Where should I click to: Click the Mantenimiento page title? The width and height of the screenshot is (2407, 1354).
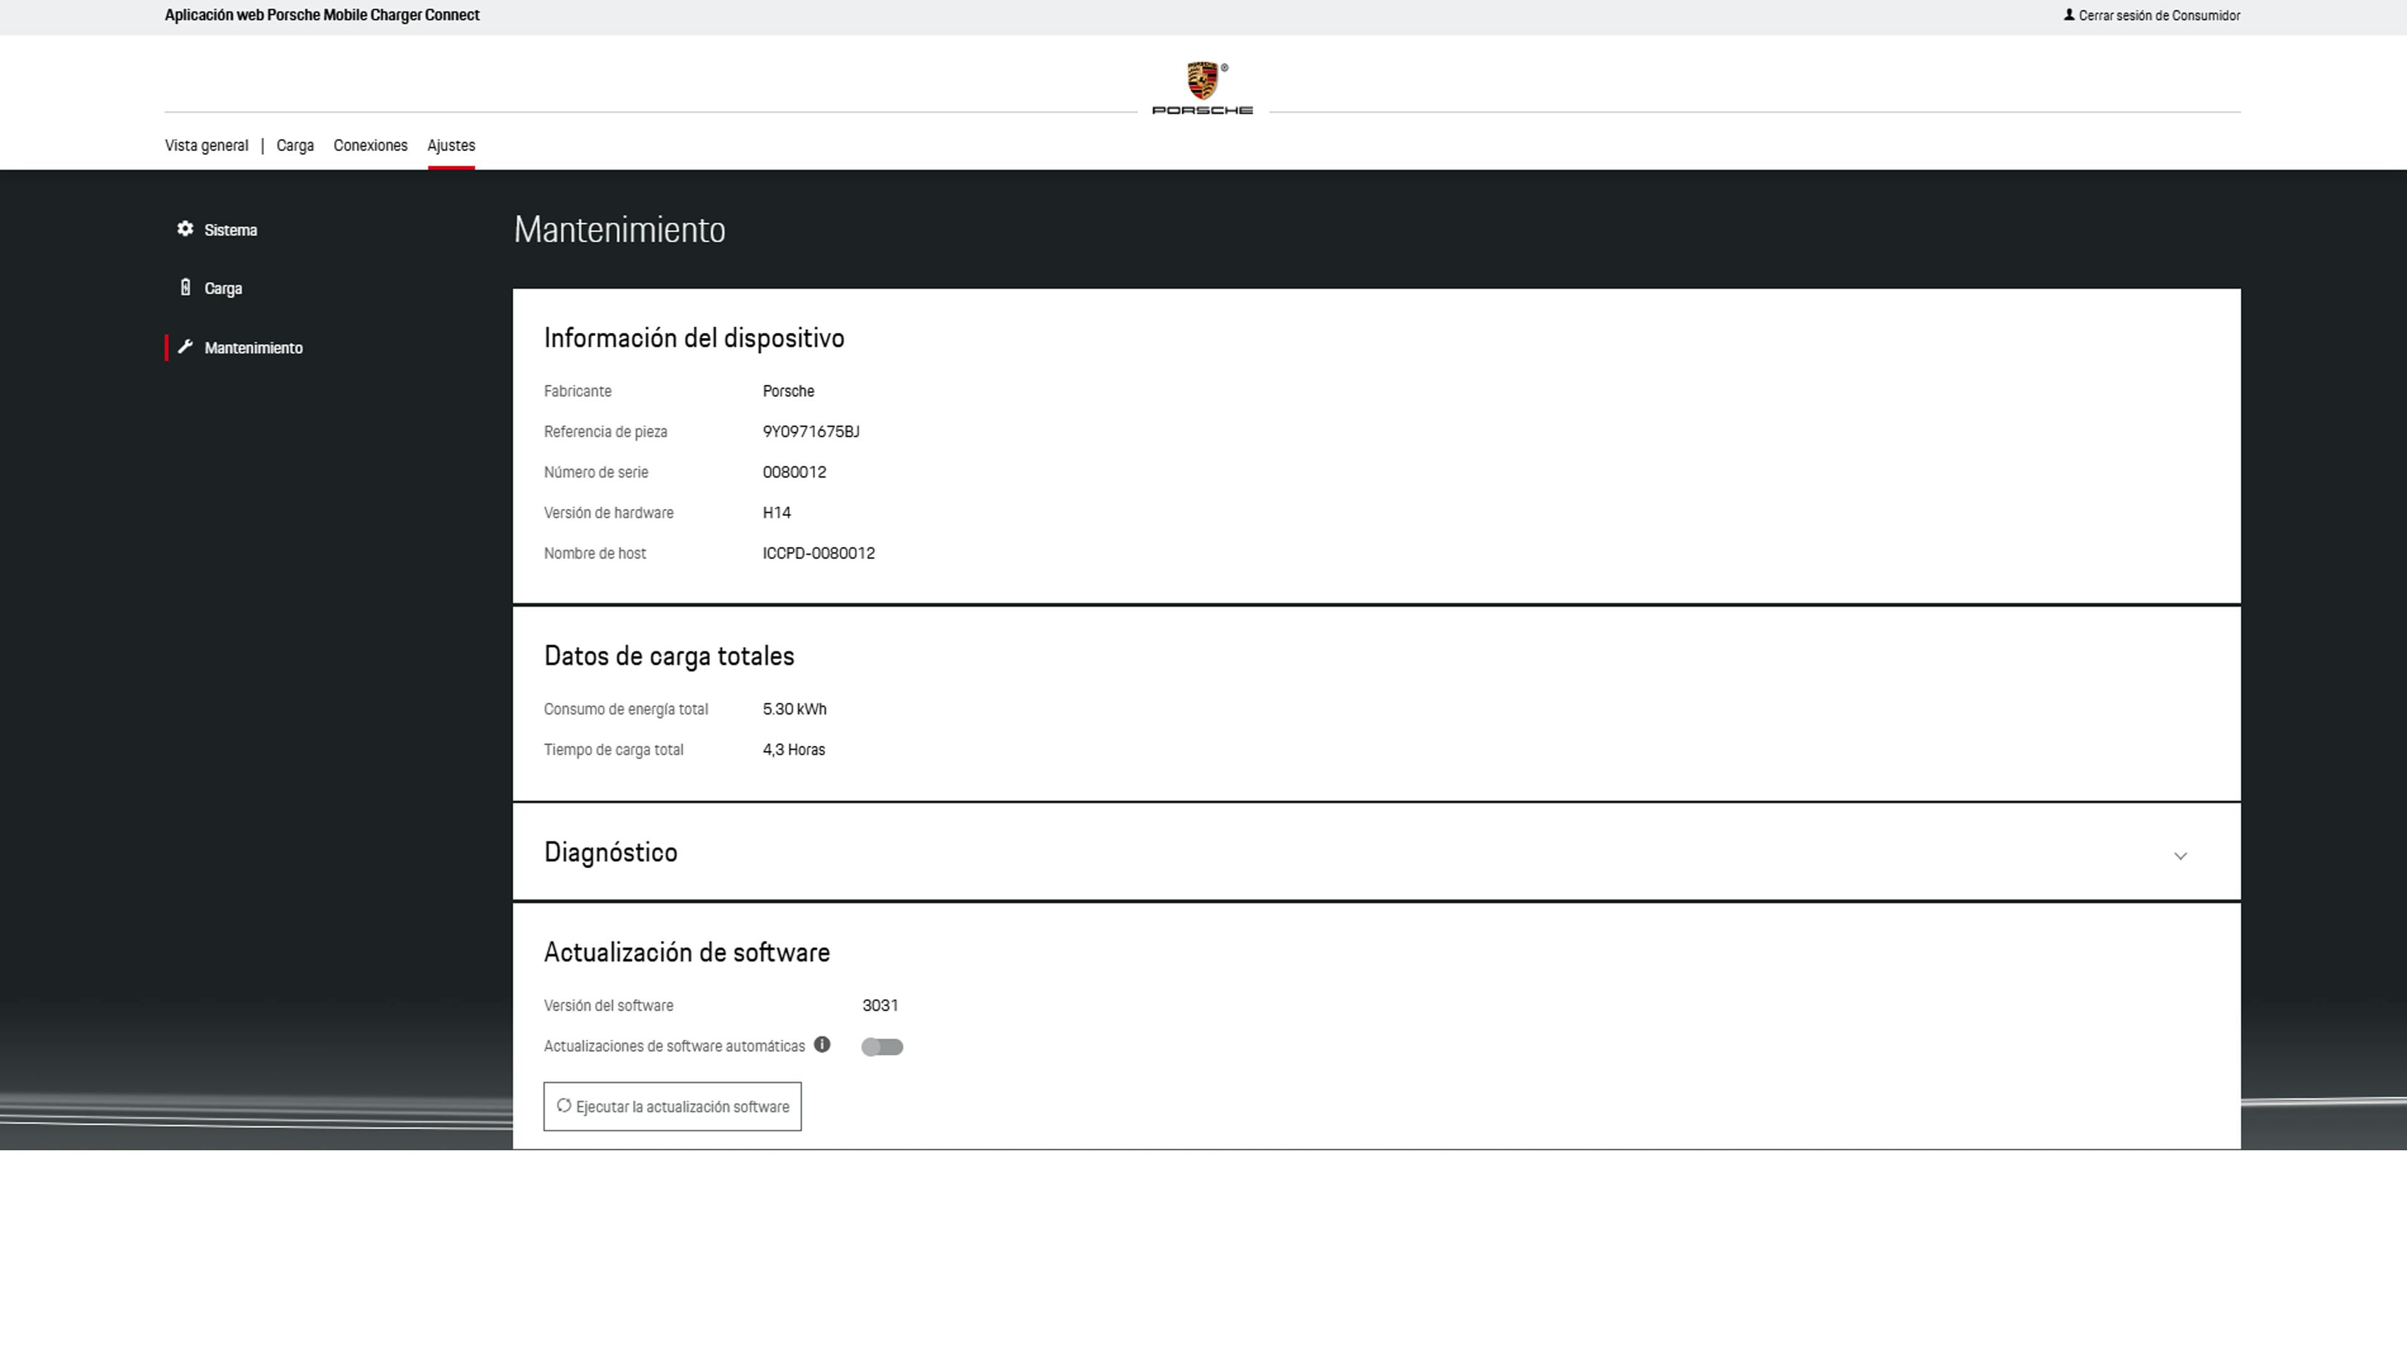point(619,230)
